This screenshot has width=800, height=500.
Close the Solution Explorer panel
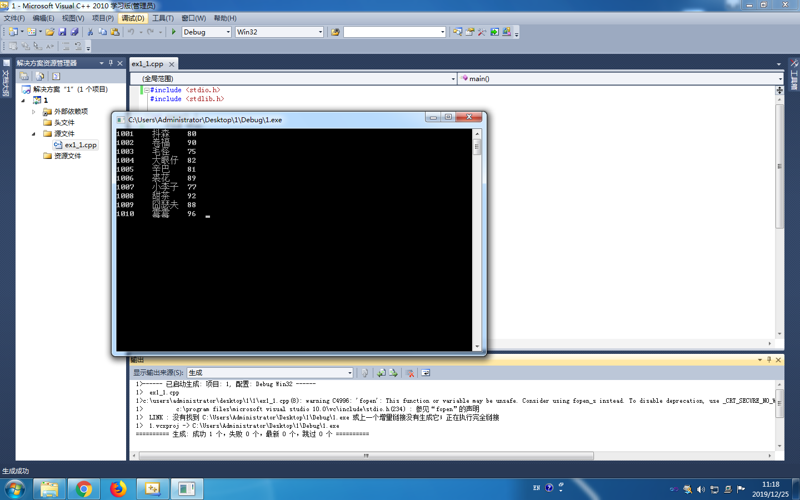pos(120,63)
